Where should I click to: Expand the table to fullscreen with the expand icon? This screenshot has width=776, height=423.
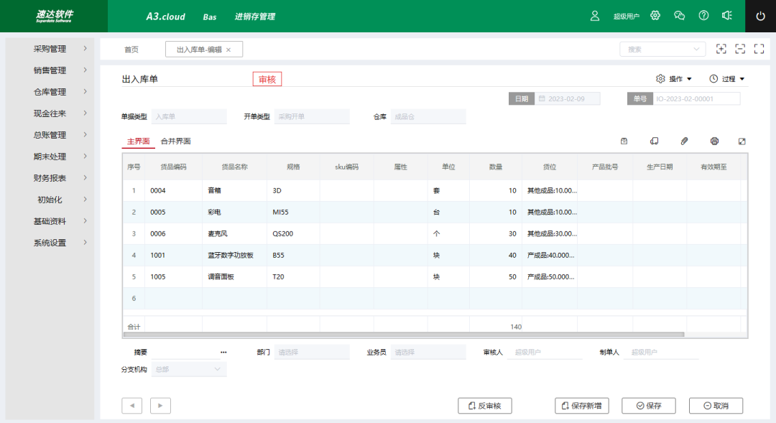coord(742,141)
